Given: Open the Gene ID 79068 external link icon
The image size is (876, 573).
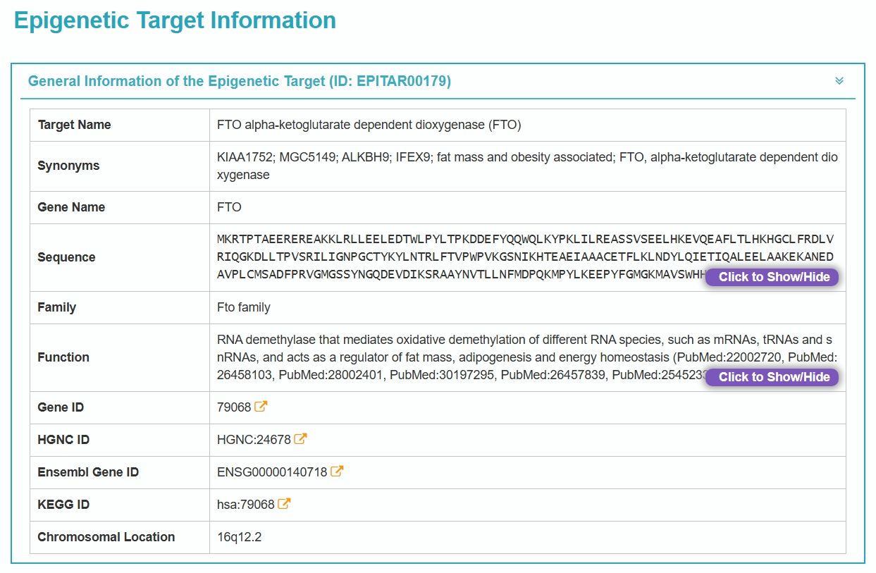Looking at the screenshot, I should pyautogui.click(x=261, y=407).
